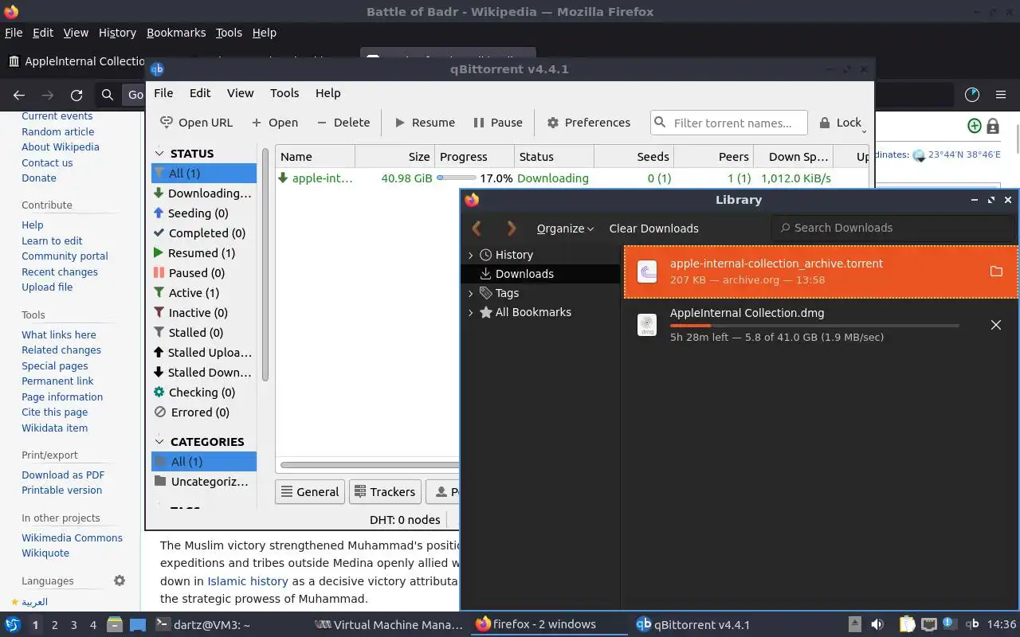Pause torrent using the Pause toolbar button

498,123
